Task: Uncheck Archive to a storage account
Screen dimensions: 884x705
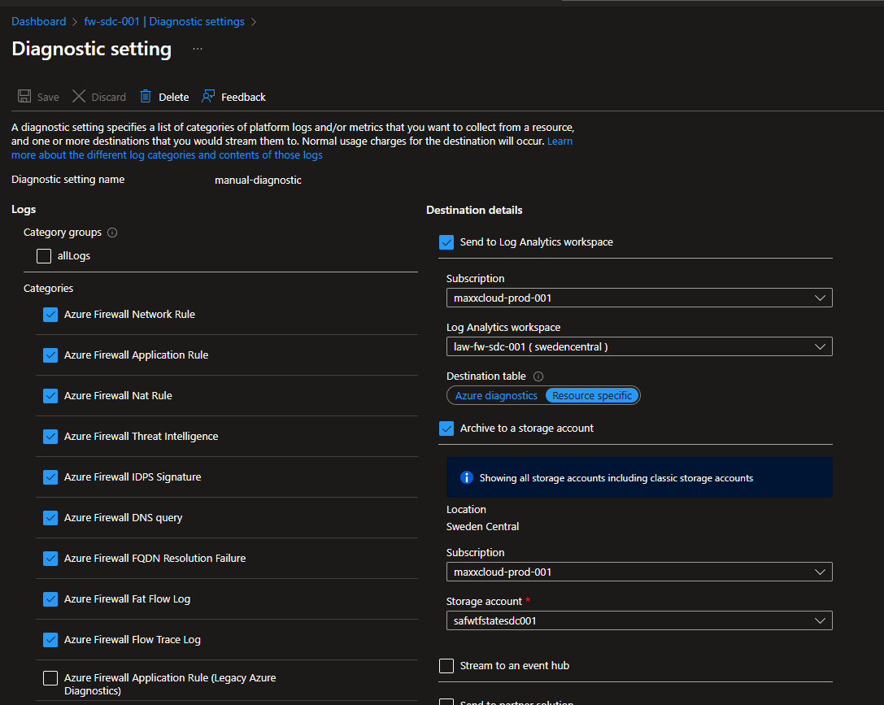Action: pos(446,429)
